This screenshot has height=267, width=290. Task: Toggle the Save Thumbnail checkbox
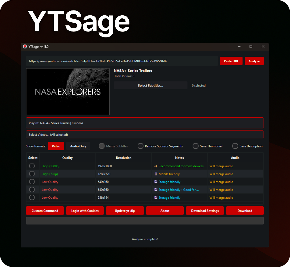[195, 146]
